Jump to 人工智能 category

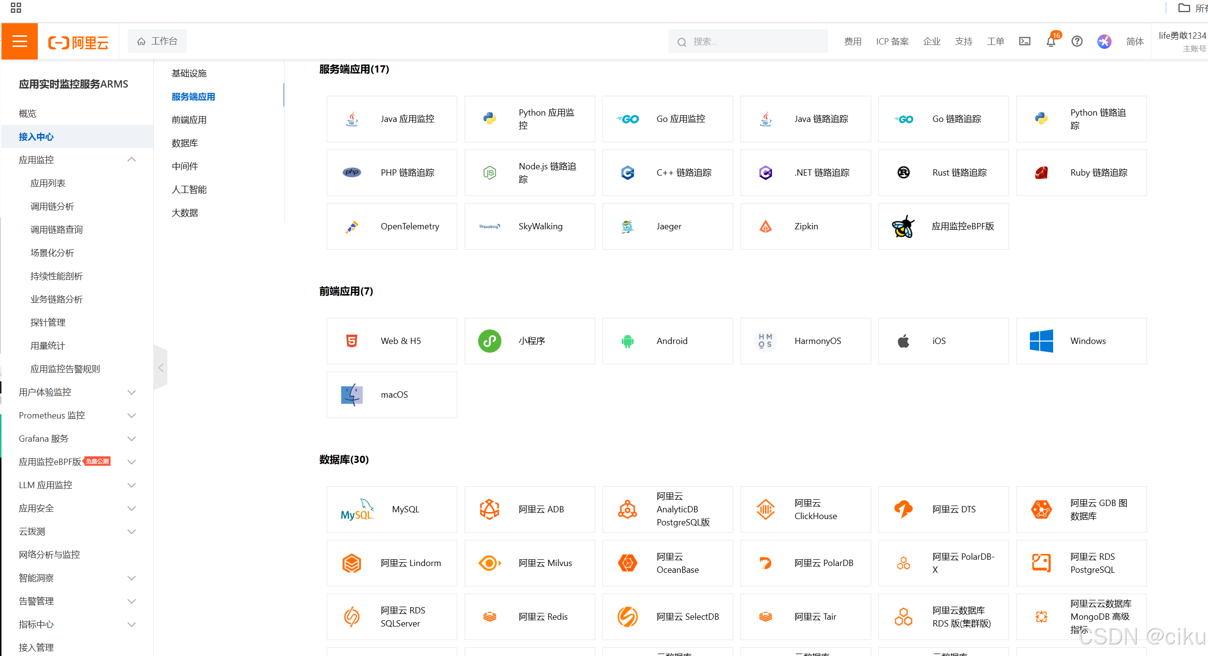(x=189, y=190)
